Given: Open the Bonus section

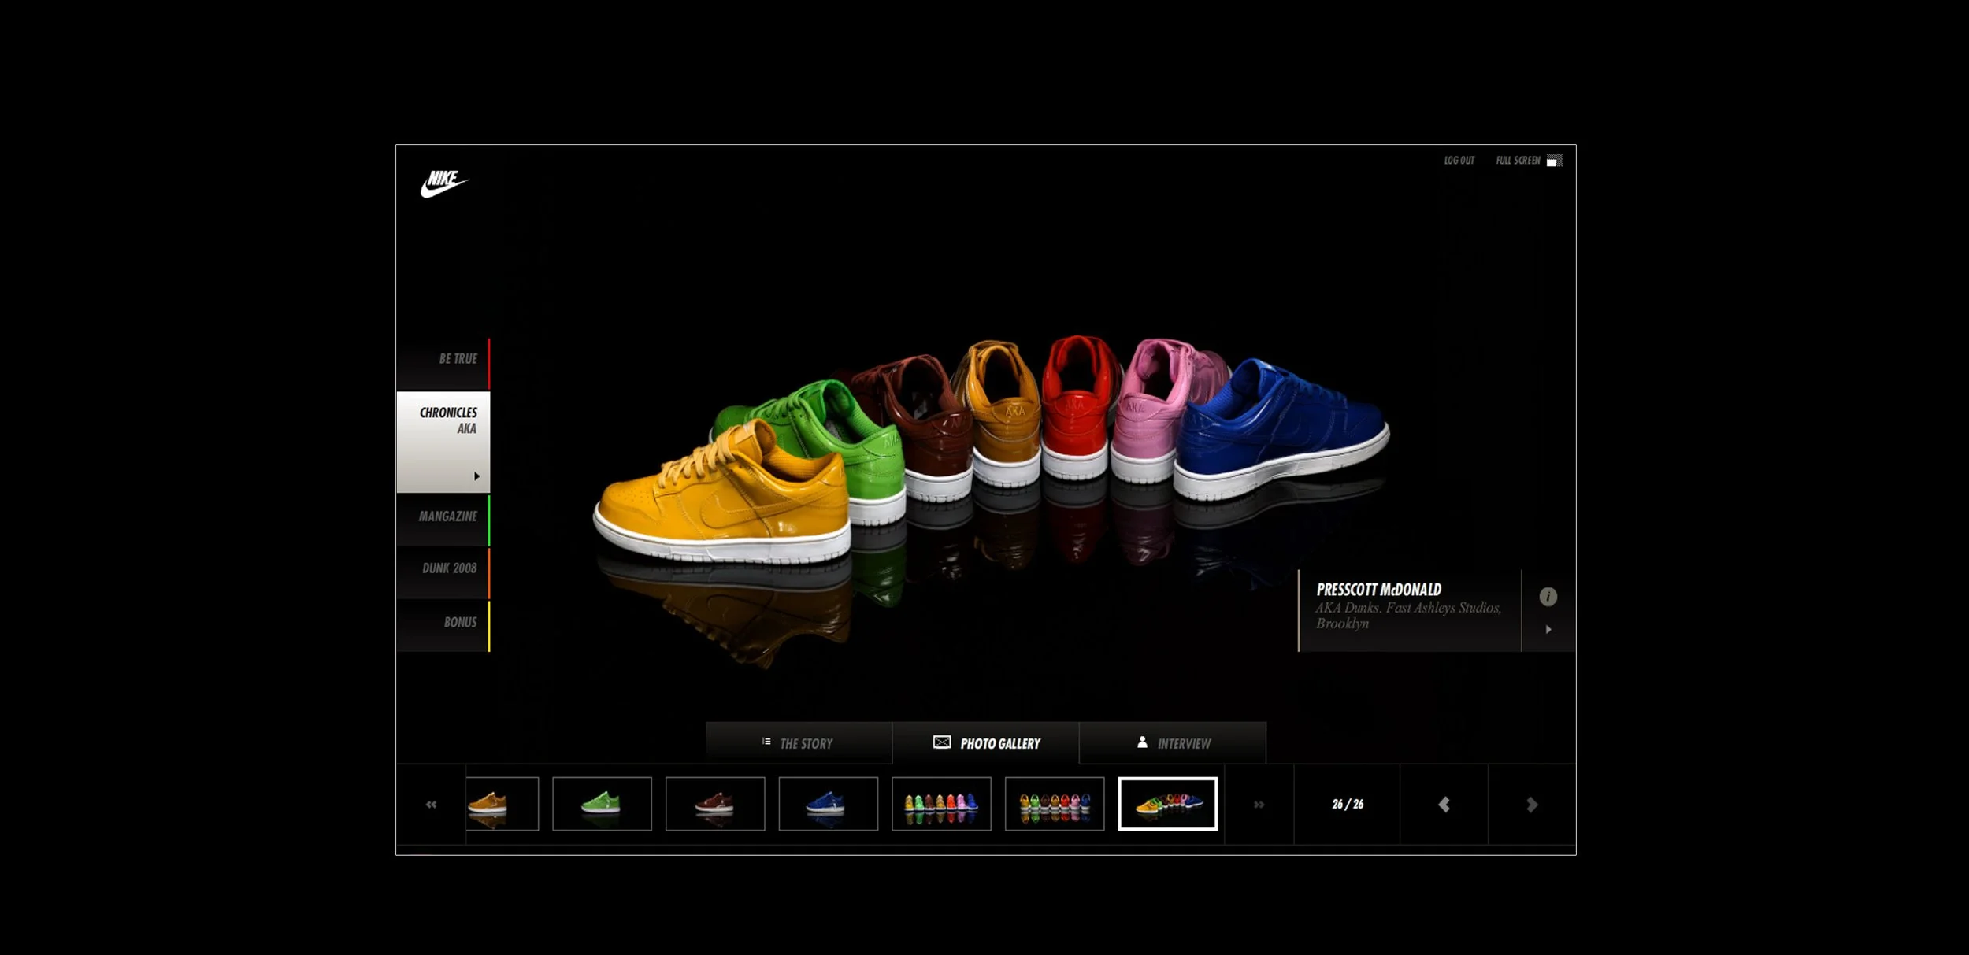Looking at the screenshot, I should point(459,623).
